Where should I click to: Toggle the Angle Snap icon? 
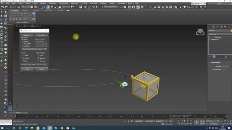point(90,7)
